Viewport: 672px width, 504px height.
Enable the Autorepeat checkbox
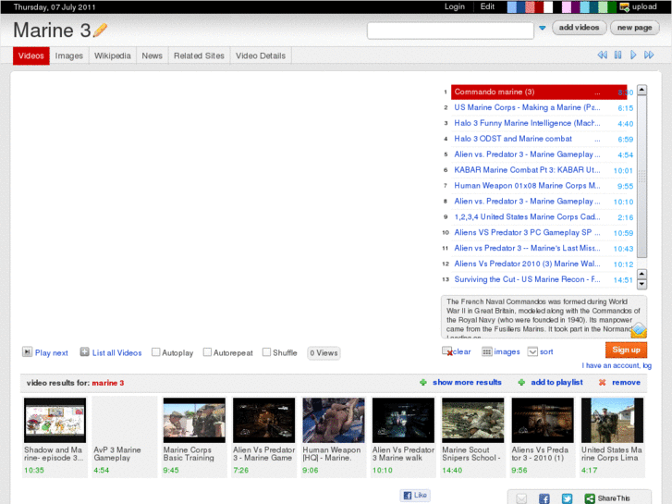tap(207, 352)
